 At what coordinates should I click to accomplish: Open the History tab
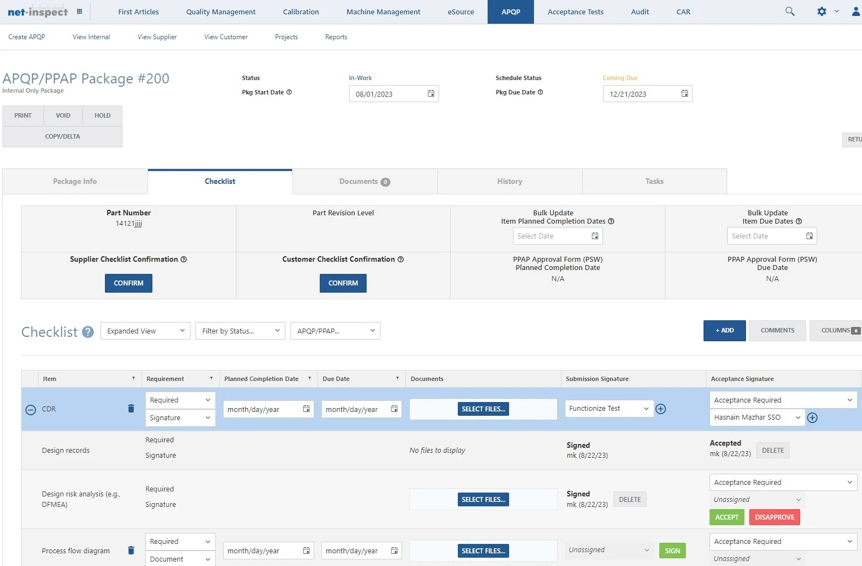tap(509, 181)
